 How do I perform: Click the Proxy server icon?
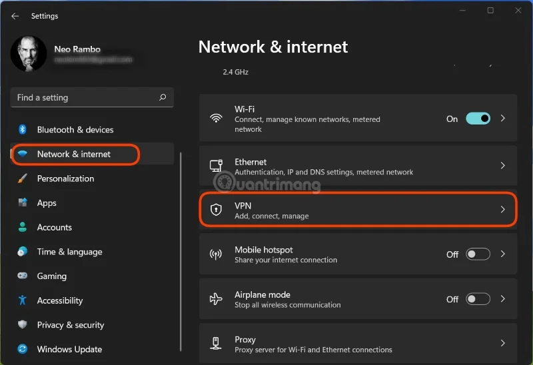point(216,343)
